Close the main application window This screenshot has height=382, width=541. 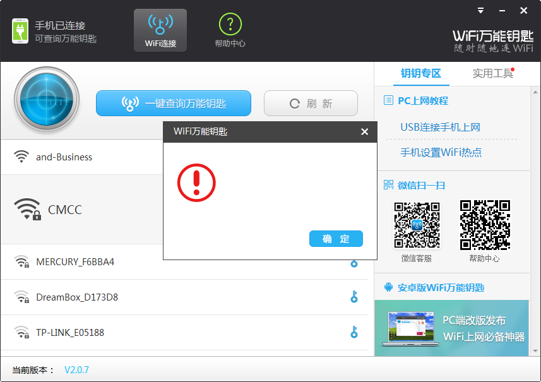pyautogui.click(x=523, y=11)
